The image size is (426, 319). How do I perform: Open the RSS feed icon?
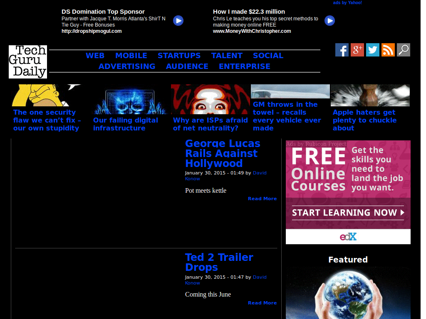pyautogui.click(x=388, y=50)
